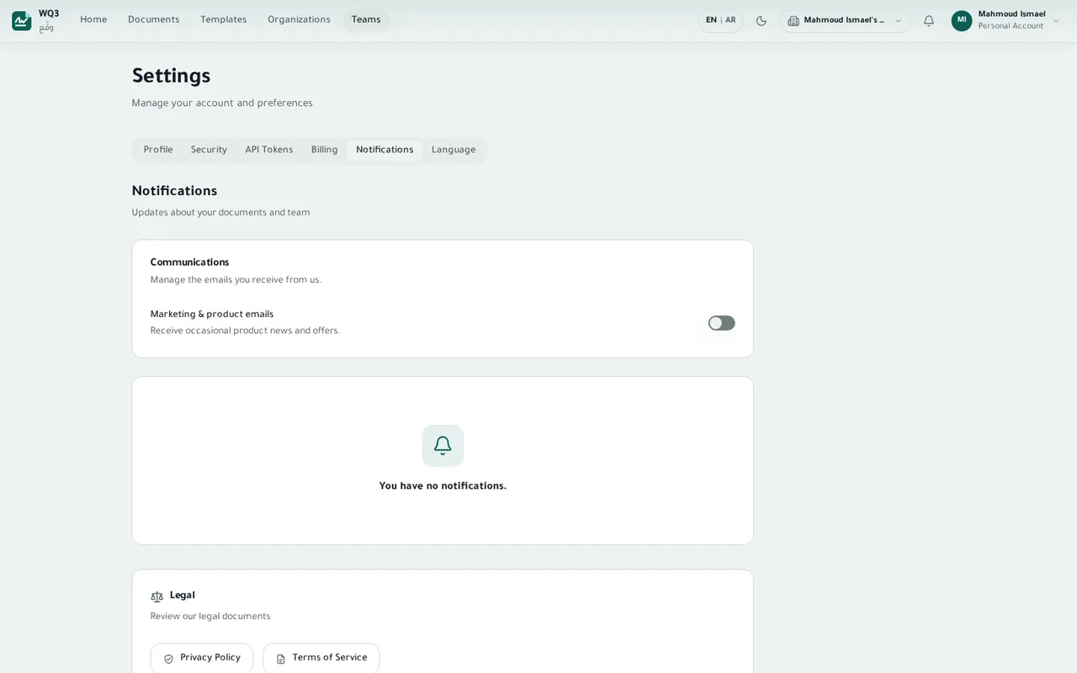The width and height of the screenshot is (1077, 673).
Task: Click the large bell icon in empty notifications card
Action: tap(443, 446)
